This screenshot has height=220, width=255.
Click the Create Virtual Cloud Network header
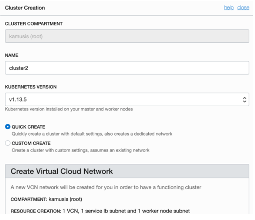[62, 172]
